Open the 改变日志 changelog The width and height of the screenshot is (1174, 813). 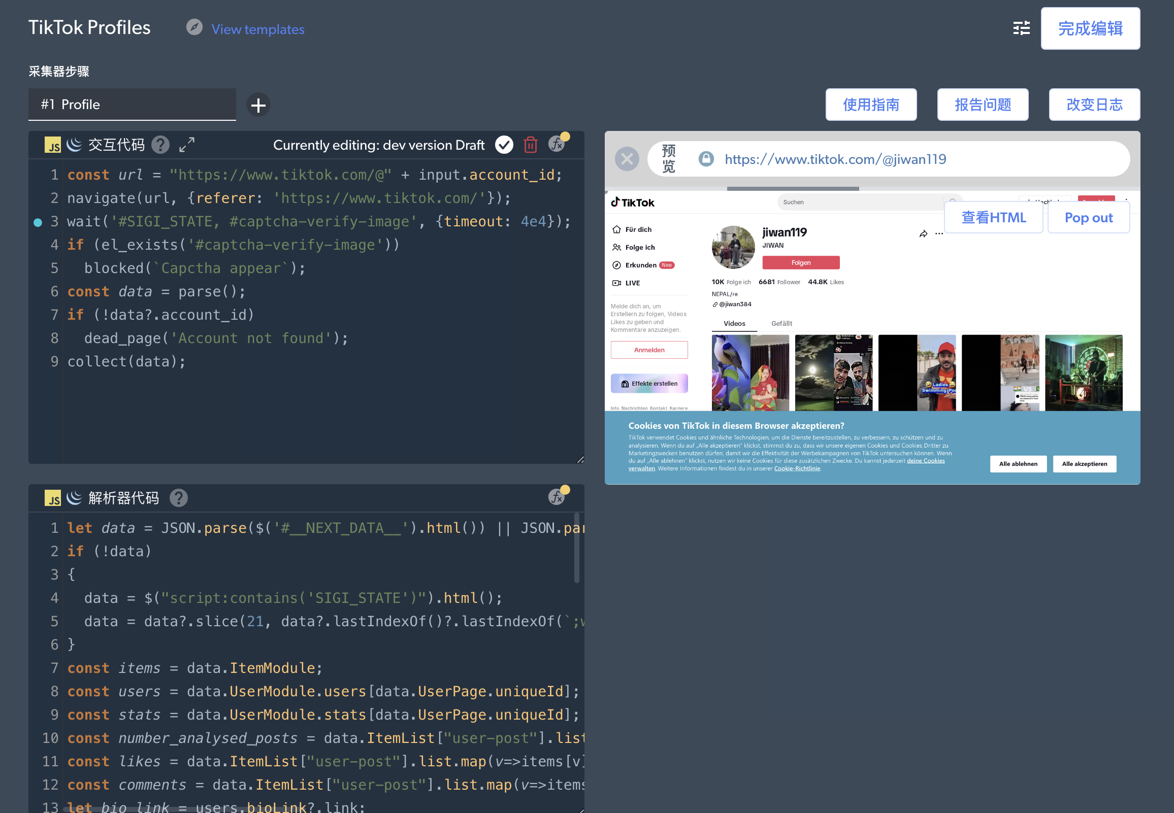[x=1093, y=105]
